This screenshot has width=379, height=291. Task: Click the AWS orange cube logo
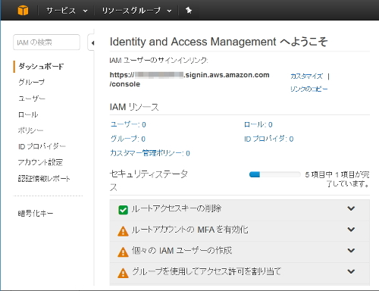pyautogui.click(x=23, y=11)
